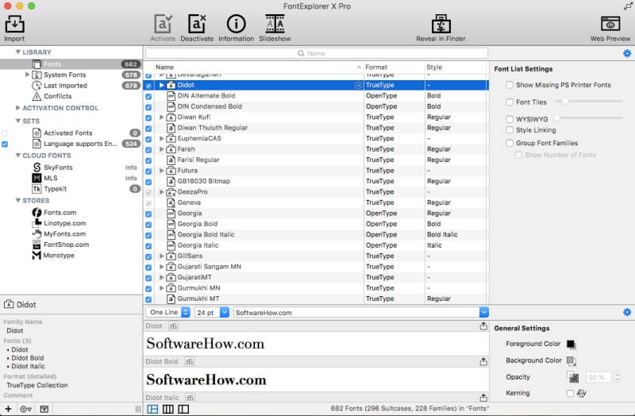Screen dimensions: 635x416
Task: Click the share icon for Didot preview
Action: pyautogui.click(x=483, y=326)
